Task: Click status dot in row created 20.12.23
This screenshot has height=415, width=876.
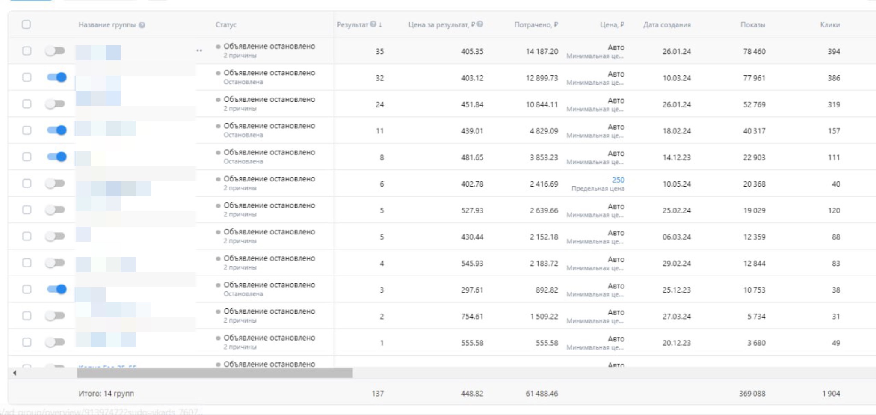Action: 218,338
